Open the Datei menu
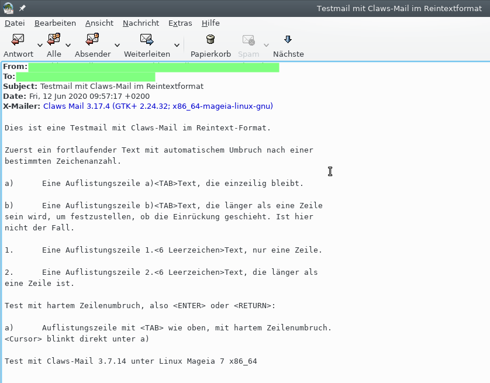Screen dimensions: 490x383 (15, 23)
